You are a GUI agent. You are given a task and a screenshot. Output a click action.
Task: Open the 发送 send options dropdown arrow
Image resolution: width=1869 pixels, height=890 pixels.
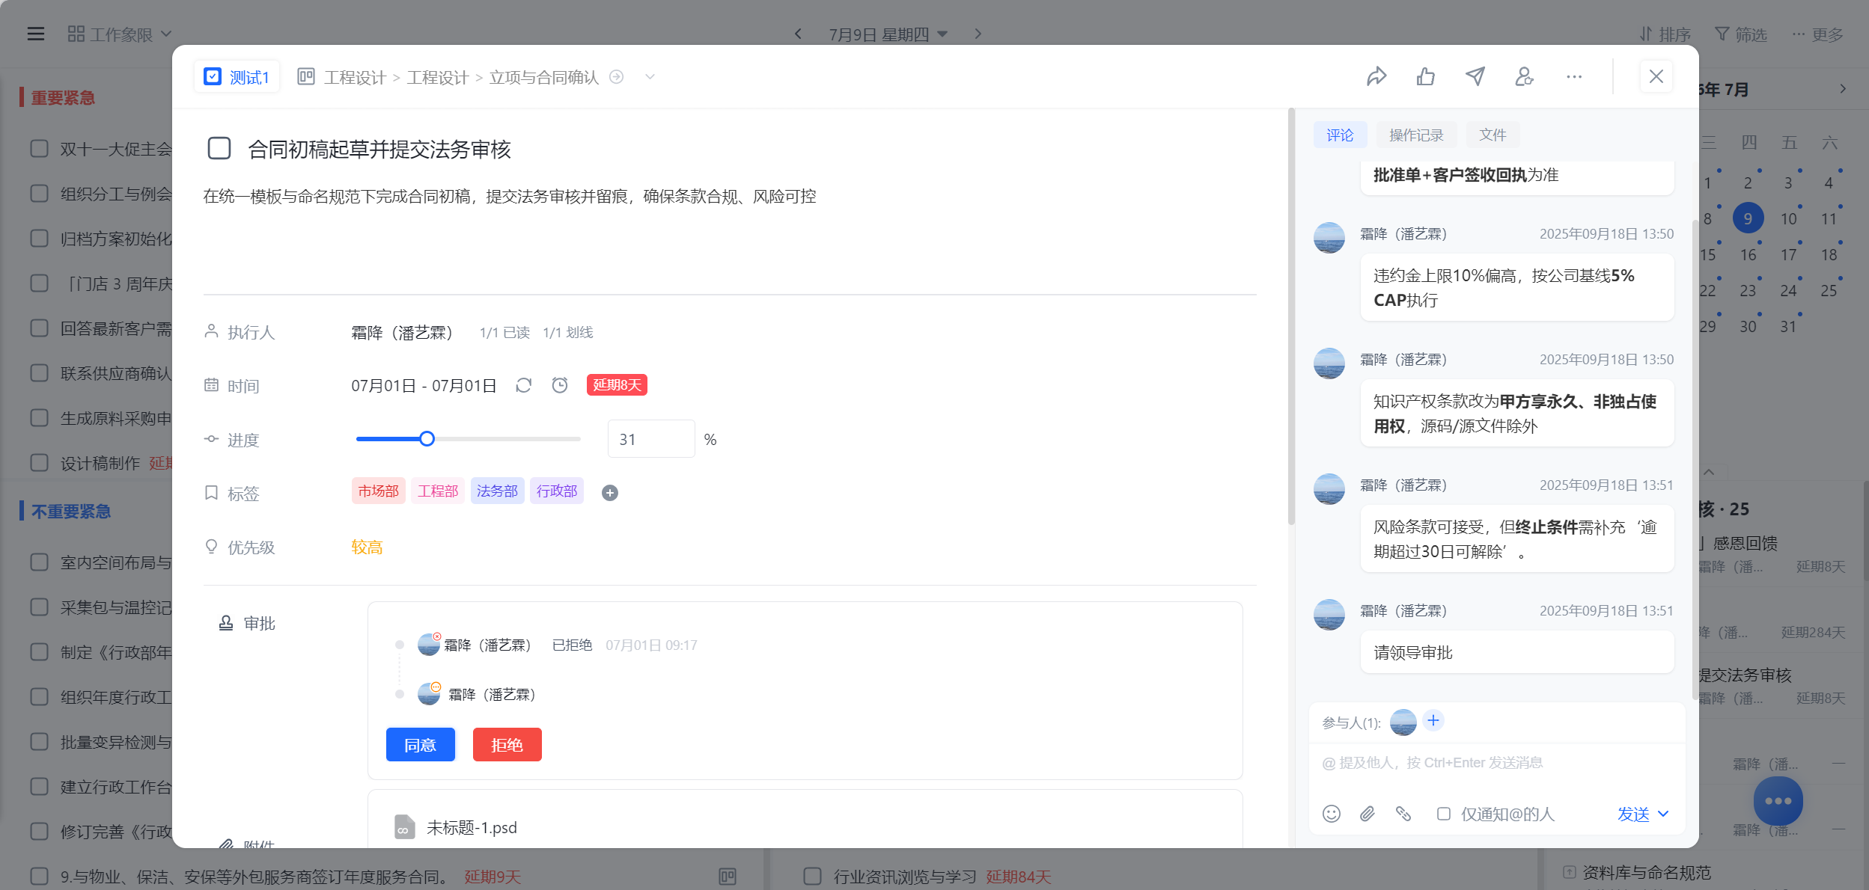[1663, 814]
